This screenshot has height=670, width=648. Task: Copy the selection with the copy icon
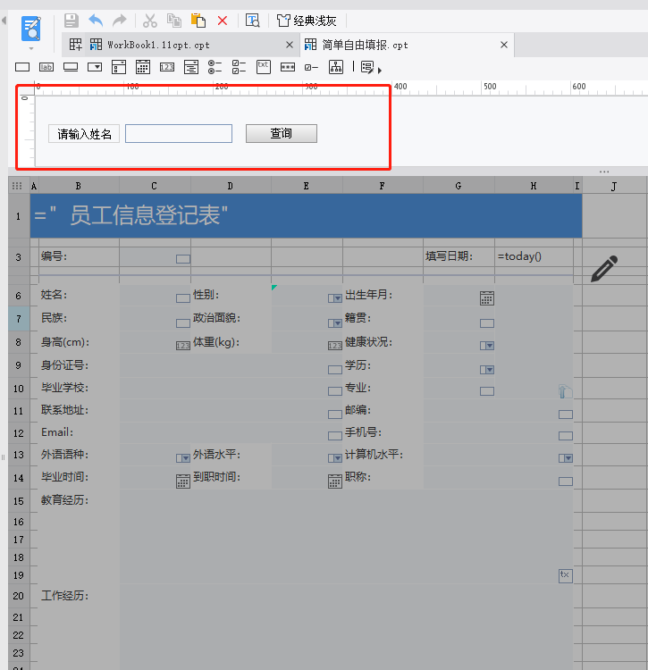[174, 21]
